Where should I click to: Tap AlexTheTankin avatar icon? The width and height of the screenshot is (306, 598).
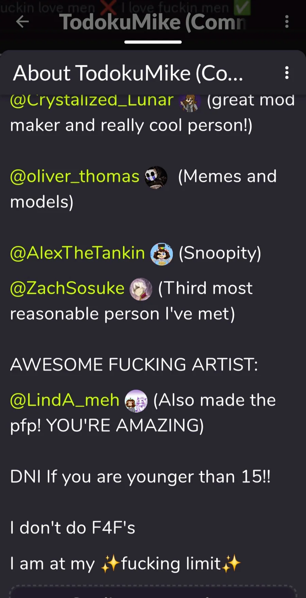point(161,254)
